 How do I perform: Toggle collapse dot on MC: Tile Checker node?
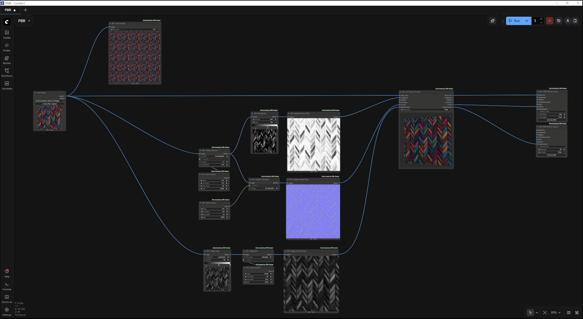[110, 24]
